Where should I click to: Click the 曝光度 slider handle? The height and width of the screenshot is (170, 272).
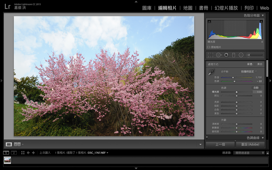click(x=236, y=92)
